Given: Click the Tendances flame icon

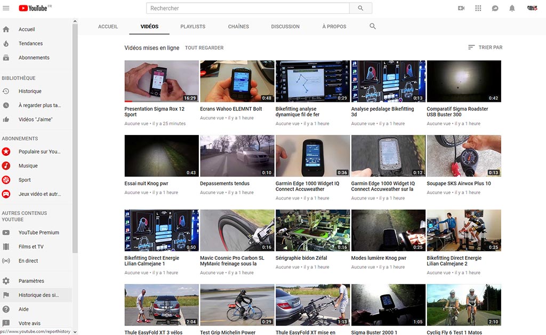Looking at the screenshot, I should (x=6, y=44).
